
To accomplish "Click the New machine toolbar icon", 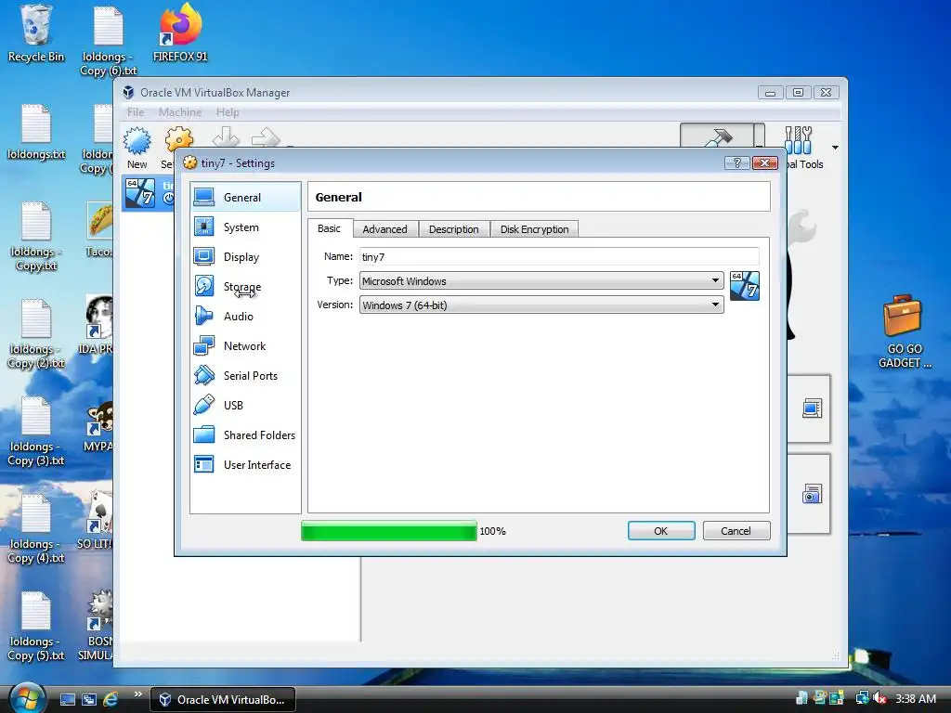I will (137, 141).
